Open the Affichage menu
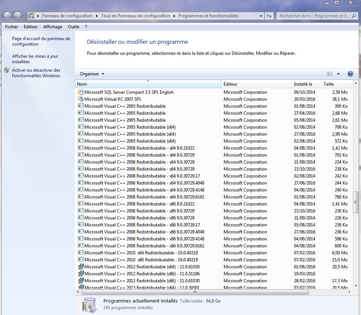 coord(53,27)
